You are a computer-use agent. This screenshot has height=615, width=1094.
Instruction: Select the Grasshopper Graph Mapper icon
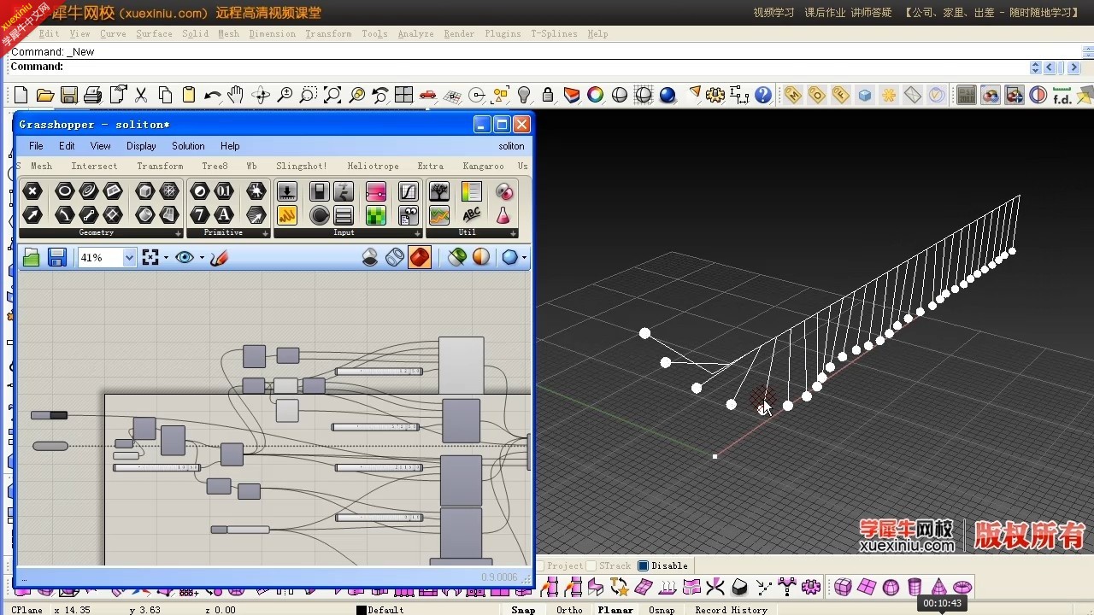[409, 191]
